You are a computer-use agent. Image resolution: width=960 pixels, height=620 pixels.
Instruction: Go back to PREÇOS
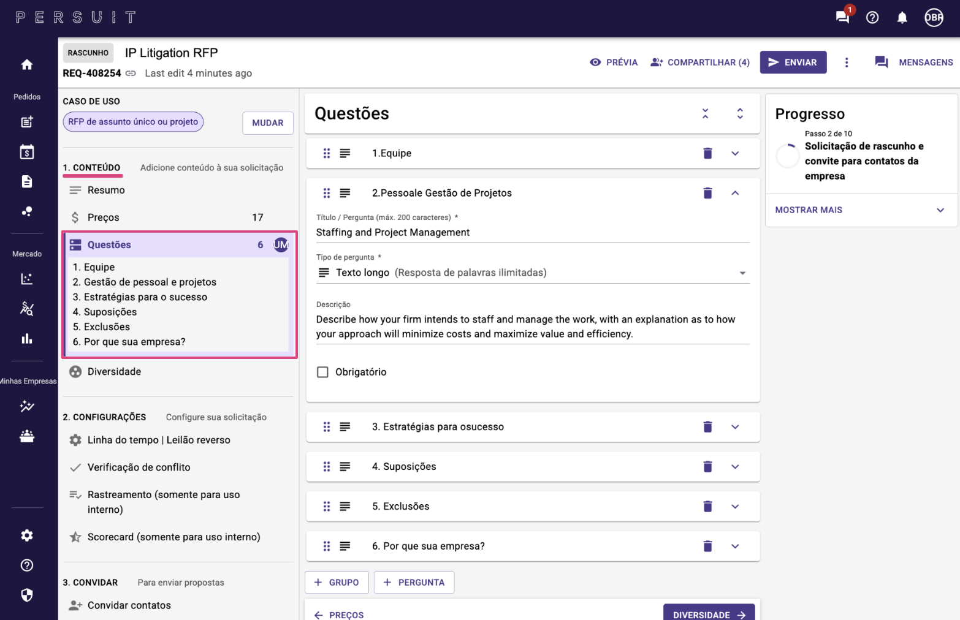click(339, 614)
